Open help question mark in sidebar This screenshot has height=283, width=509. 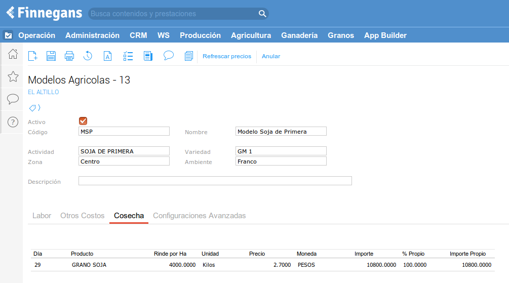(x=13, y=122)
